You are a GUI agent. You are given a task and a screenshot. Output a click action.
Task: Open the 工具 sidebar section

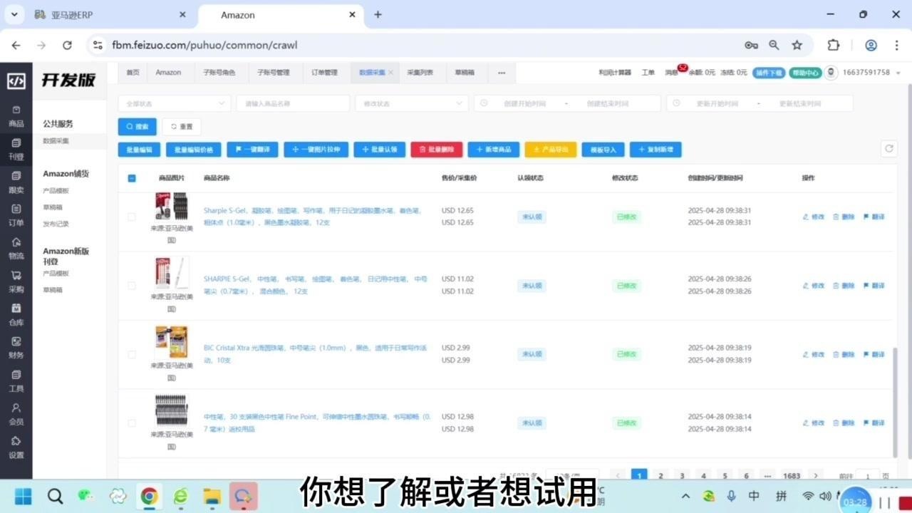tap(16, 381)
